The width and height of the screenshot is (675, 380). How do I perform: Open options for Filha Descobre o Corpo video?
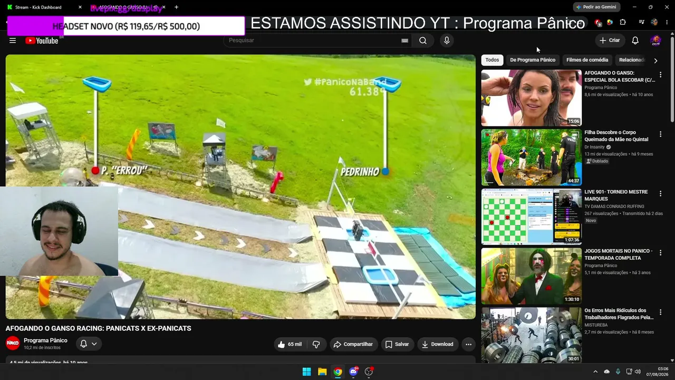tap(660, 135)
